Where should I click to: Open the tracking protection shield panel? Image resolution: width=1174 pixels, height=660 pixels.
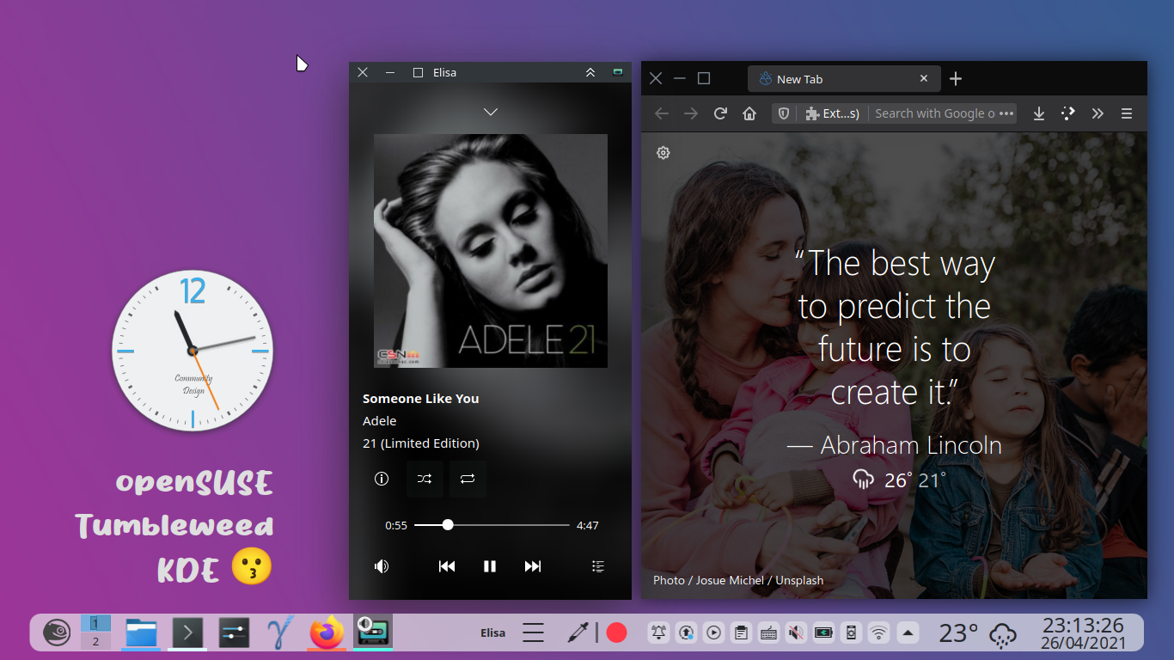click(x=783, y=113)
